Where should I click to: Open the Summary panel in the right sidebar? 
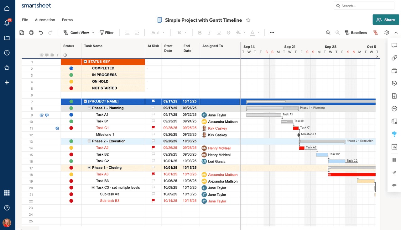[394, 121]
